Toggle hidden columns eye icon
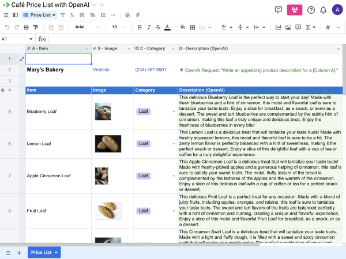346x259 pixels. 92,15
